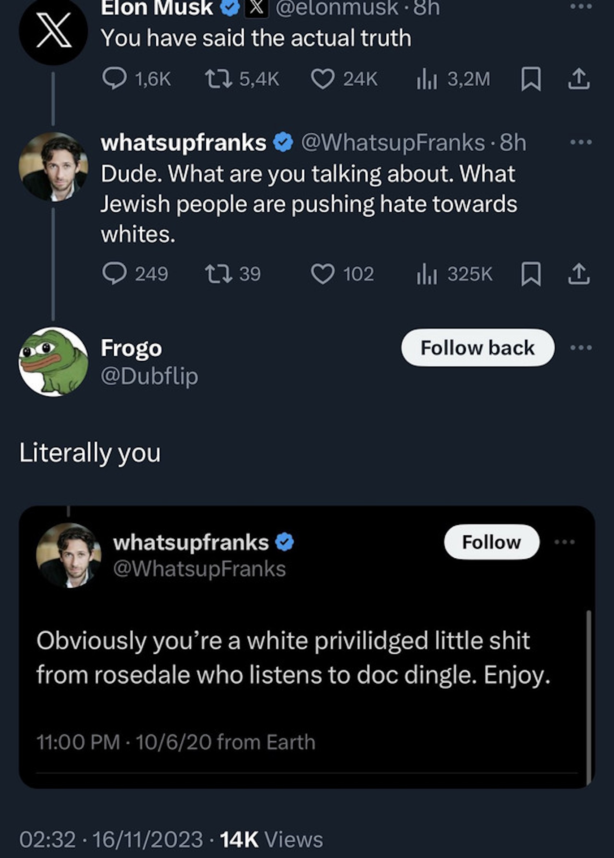
Task: View analytics of Elon Musk's 3,2M tweet
Action: click(427, 79)
